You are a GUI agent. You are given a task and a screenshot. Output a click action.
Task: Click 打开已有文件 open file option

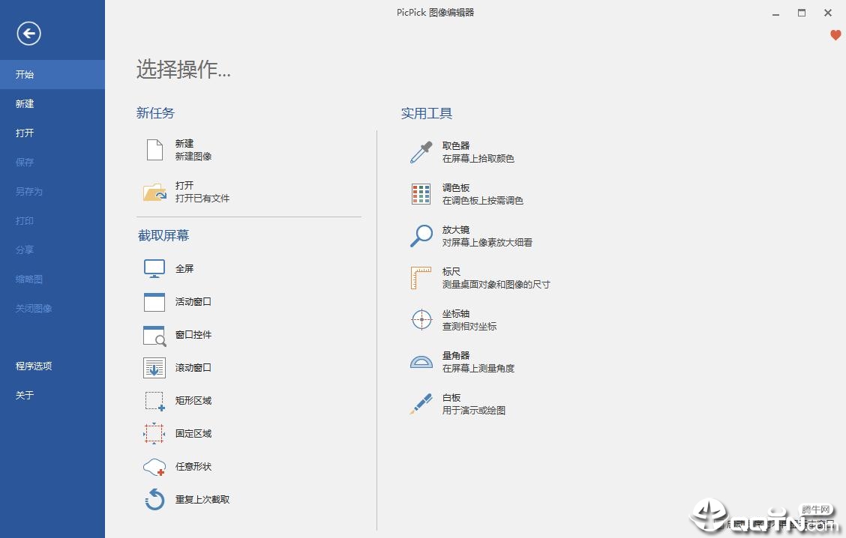(x=202, y=199)
